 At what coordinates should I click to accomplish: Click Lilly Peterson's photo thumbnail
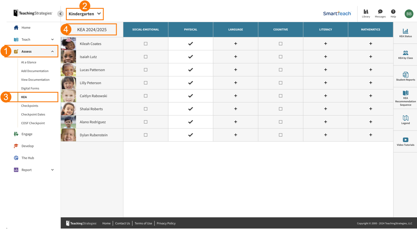[x=68, y=83]
